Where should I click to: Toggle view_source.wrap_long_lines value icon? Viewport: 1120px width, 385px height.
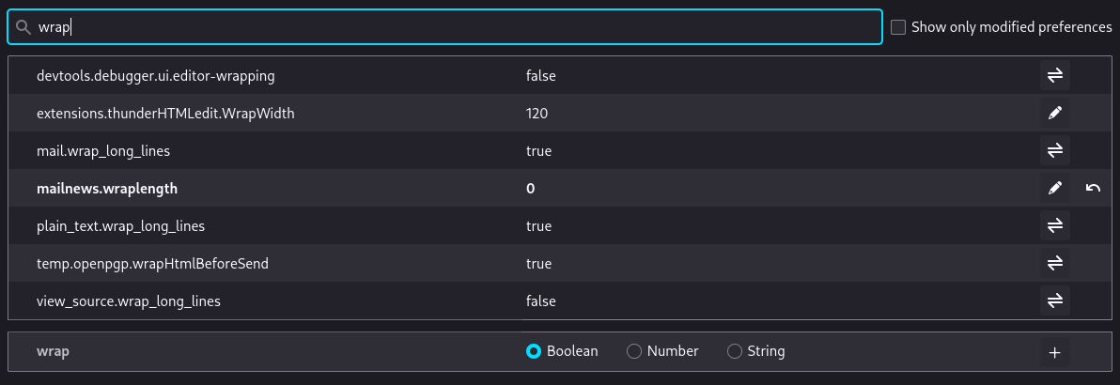(1055, 301)
